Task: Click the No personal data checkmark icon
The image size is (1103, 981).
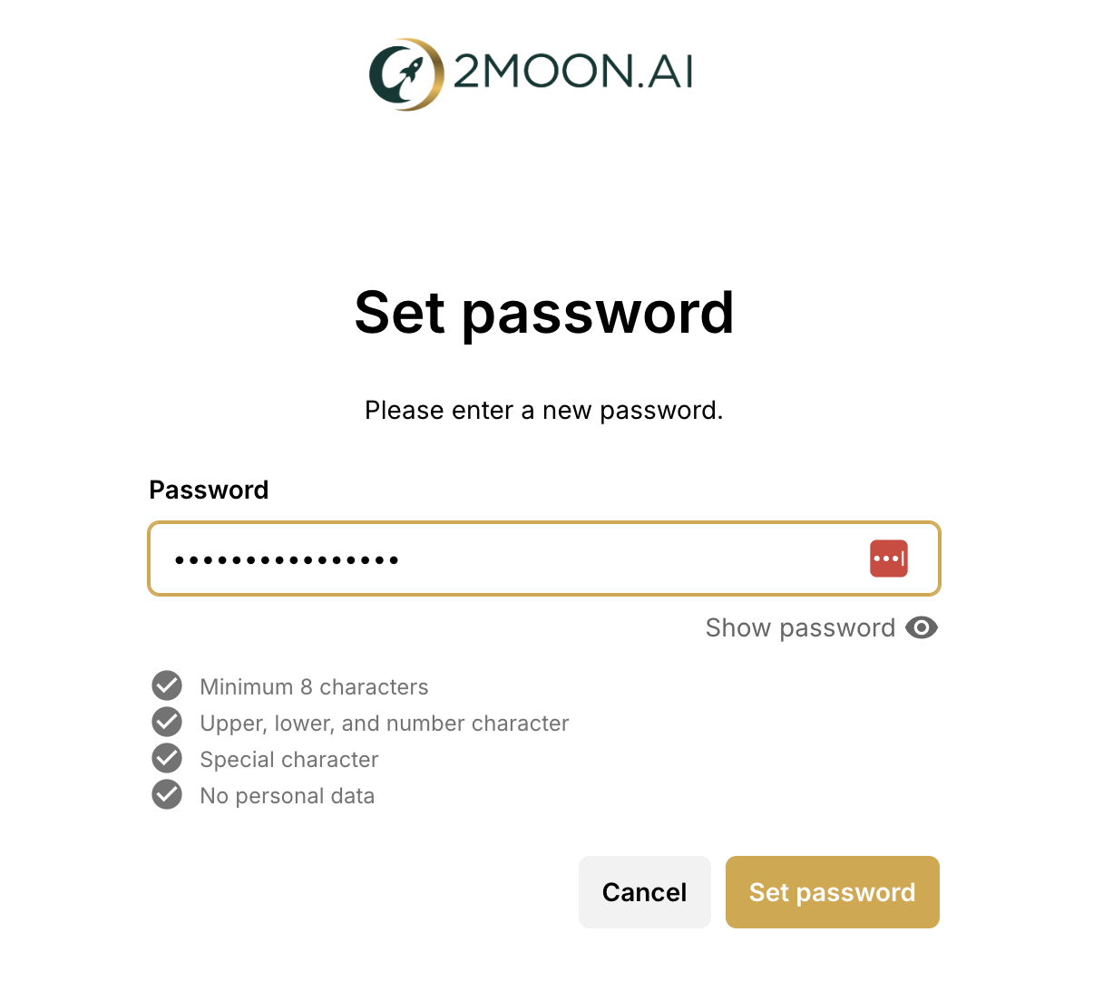Action: [167, 795]
